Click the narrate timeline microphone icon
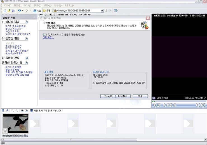207x145 pixels. pyautogui.click(x=7, y=111)
